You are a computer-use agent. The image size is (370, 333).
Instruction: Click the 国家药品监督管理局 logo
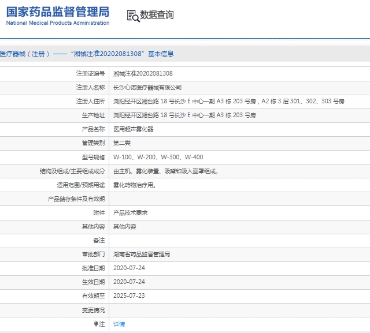58,12
